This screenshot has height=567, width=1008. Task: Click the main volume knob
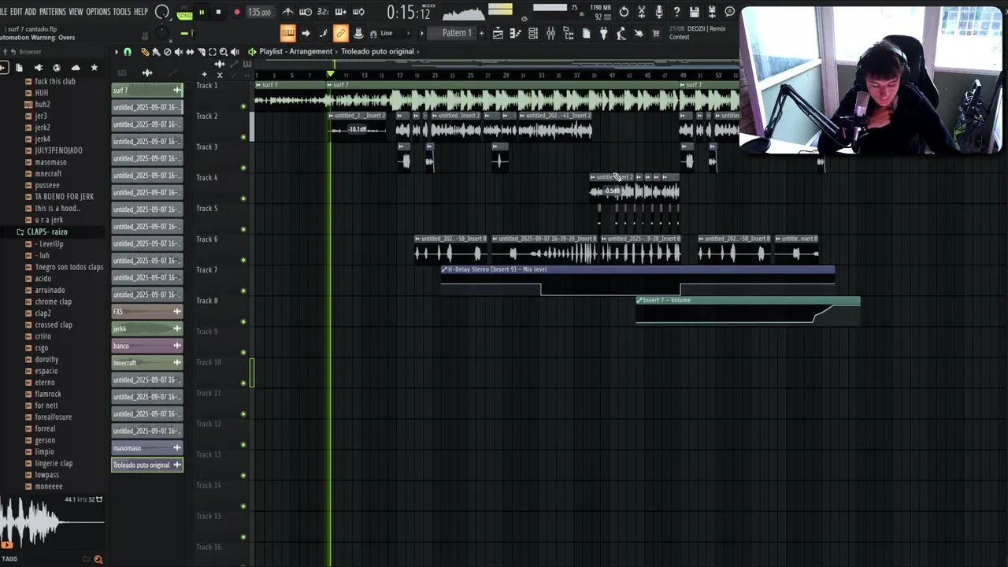click(162, 12)
